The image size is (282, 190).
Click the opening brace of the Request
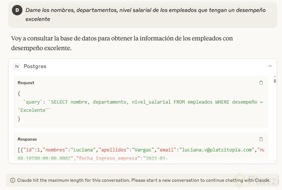tap(19, 94)
